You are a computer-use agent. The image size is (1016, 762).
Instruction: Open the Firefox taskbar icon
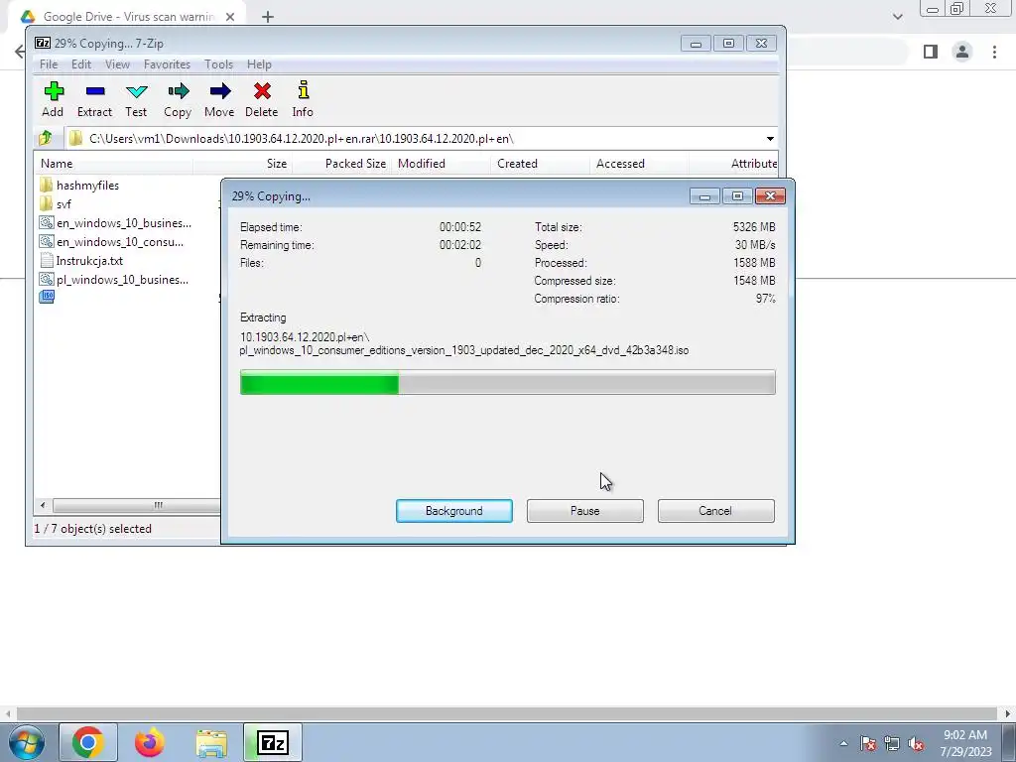coord(150,742)
